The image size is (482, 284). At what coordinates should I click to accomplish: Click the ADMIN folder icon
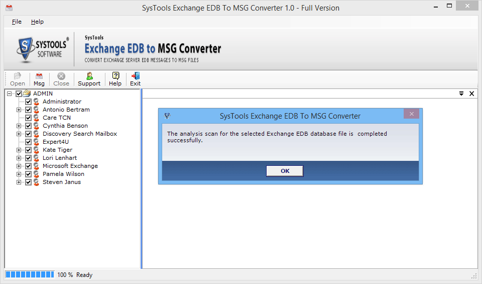tap(27, 93)
